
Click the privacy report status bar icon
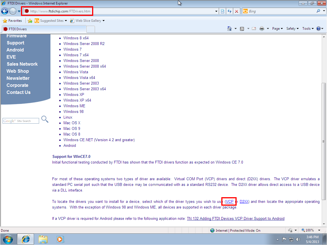pyautogui.click(x=290, y=230)
